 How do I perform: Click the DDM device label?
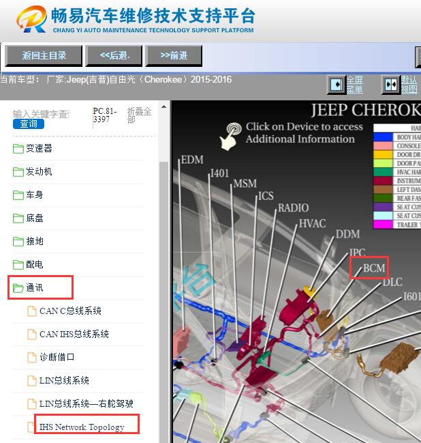pyautogui.click(x=347, y=234)
